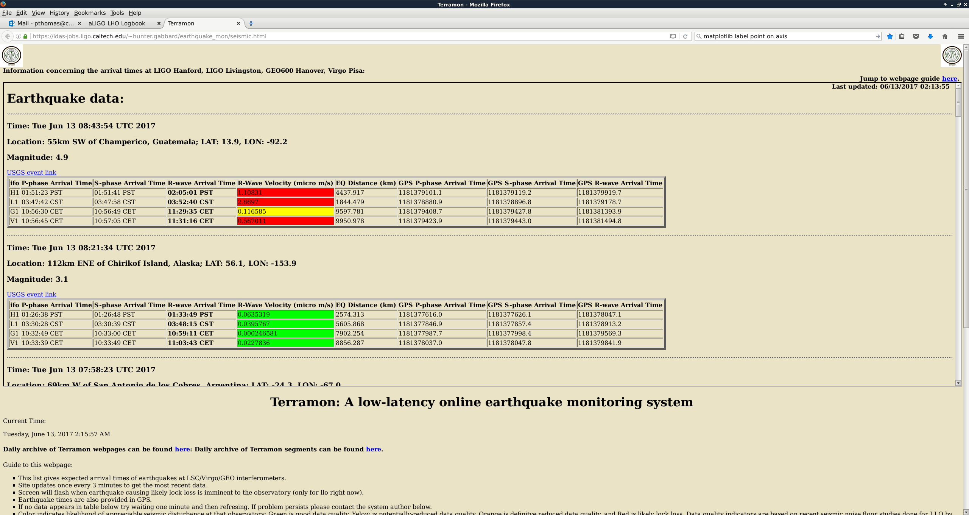Screen dimensions: 969x515
Task: Open the Edit menu
Action: point(22,13)
